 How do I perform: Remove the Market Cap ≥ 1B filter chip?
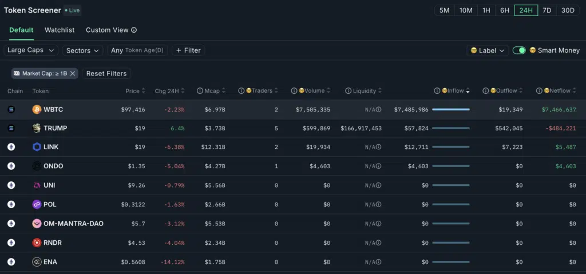73,73
